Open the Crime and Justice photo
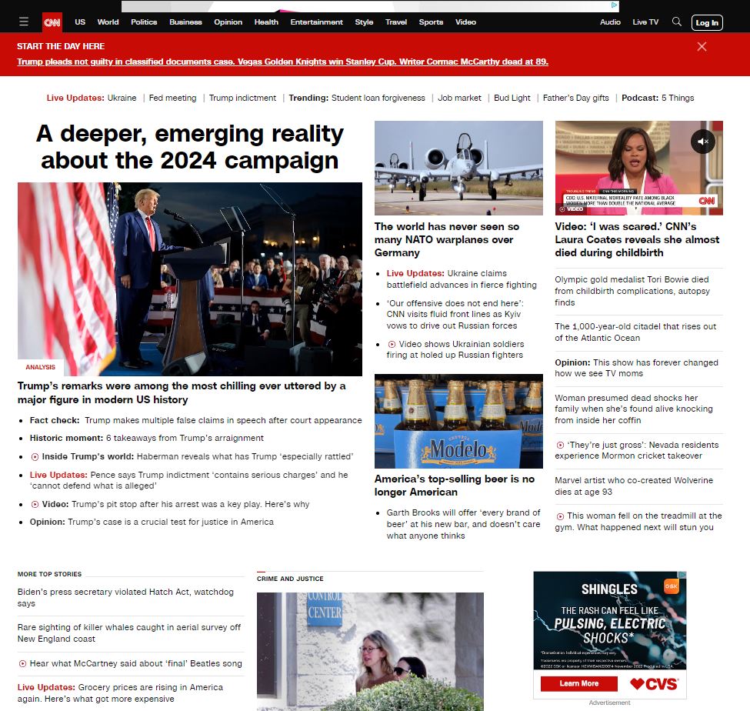The height and width of the screenshot is (711, 750). point(370,652)
